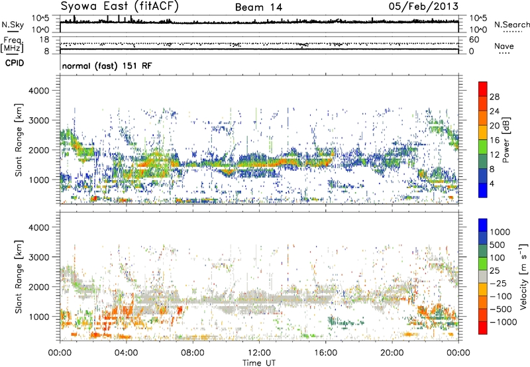Click the "20" label on the Power color bar
This screenshot has width=530, height=367.
(x=494, y=126)
